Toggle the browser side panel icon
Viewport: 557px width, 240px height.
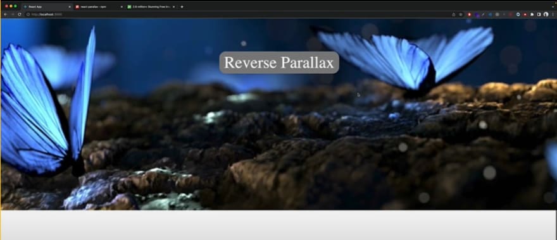click(539, 14)
